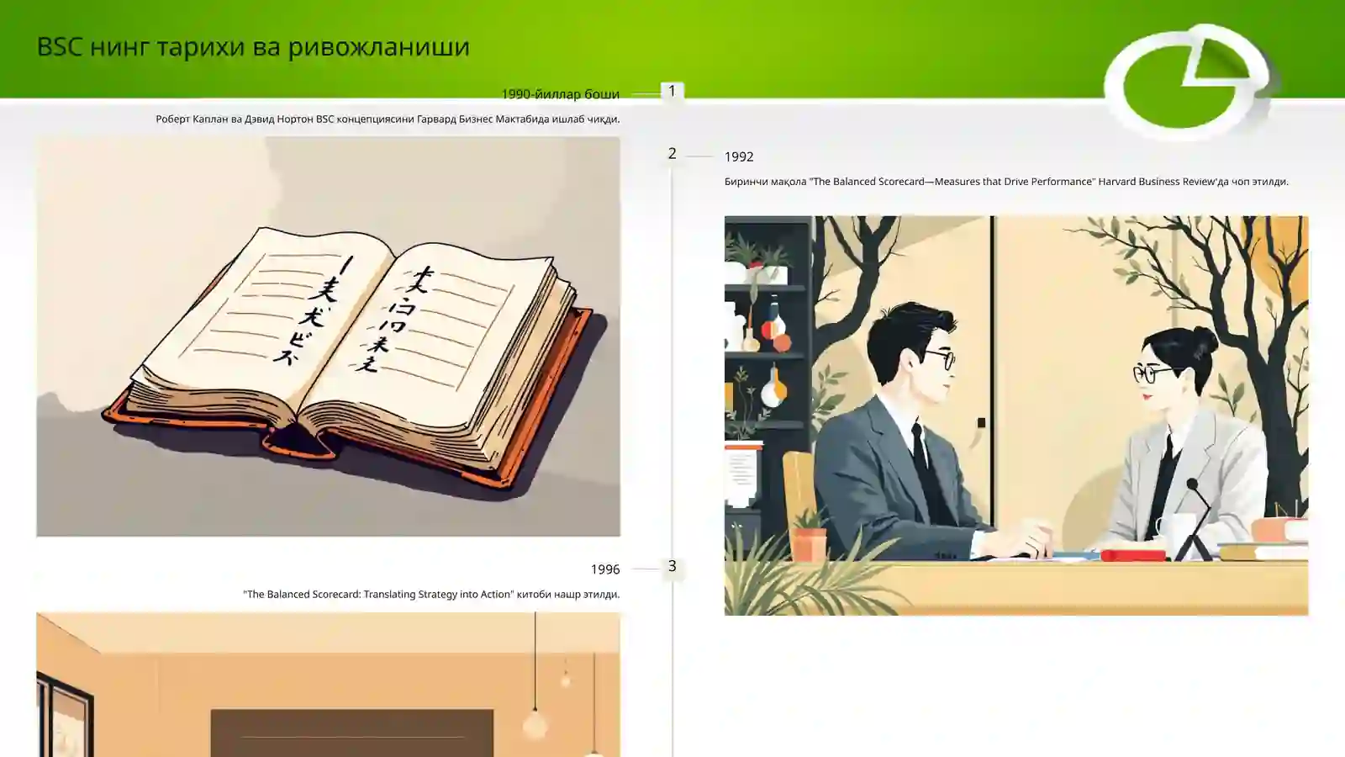Select timeline marker number 2
1345x757 pixels.
click(672, 153)
